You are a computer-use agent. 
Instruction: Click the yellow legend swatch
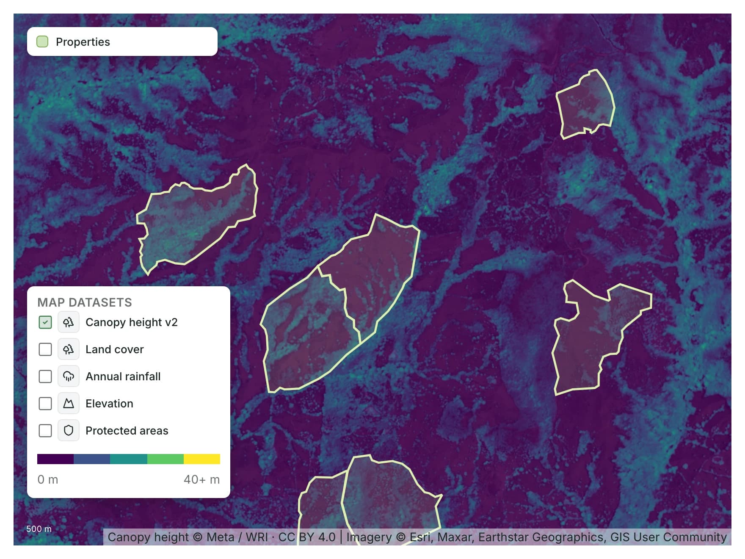tap(202, 459)
